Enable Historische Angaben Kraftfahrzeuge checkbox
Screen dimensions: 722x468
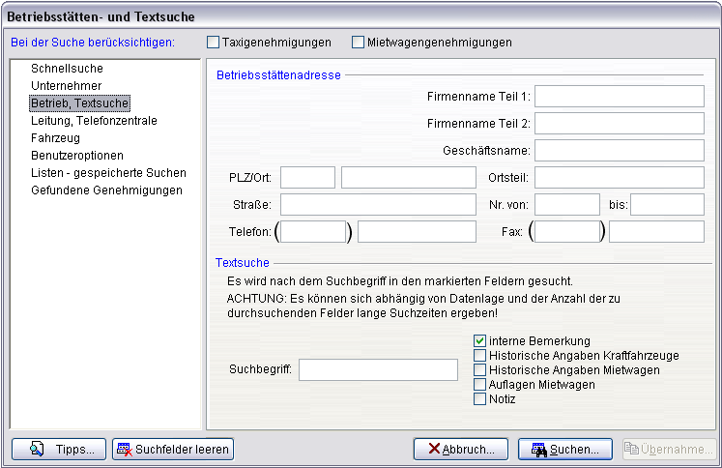click(479, 356)
